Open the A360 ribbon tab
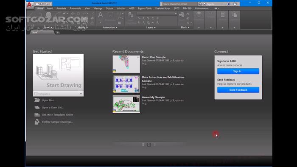 pyautogui.click(x=132, y=8)
